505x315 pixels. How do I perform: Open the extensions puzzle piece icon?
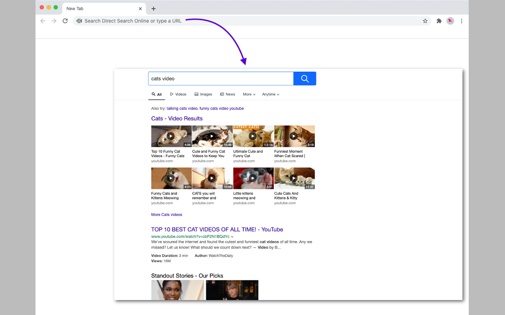pos(439,21)
